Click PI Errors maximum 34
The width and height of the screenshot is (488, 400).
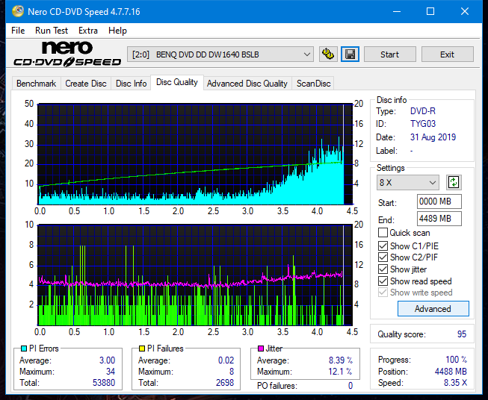111,372
